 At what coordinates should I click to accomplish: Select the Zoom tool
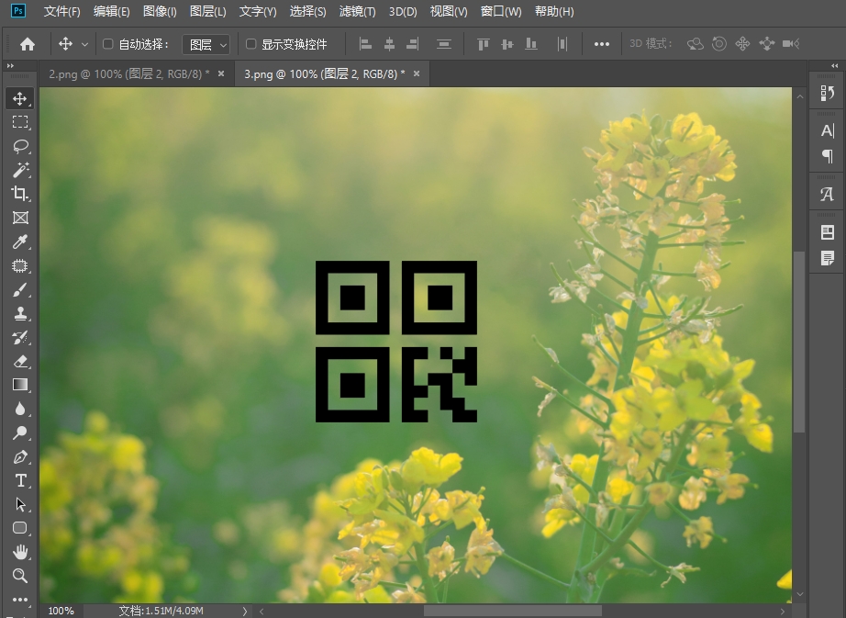click(x=20, y=576)
